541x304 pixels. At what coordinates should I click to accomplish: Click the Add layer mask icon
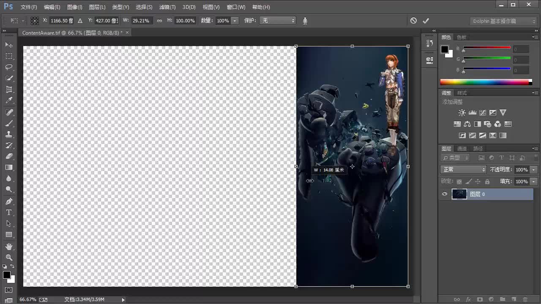pyautogui.click(x=480, y=299)
